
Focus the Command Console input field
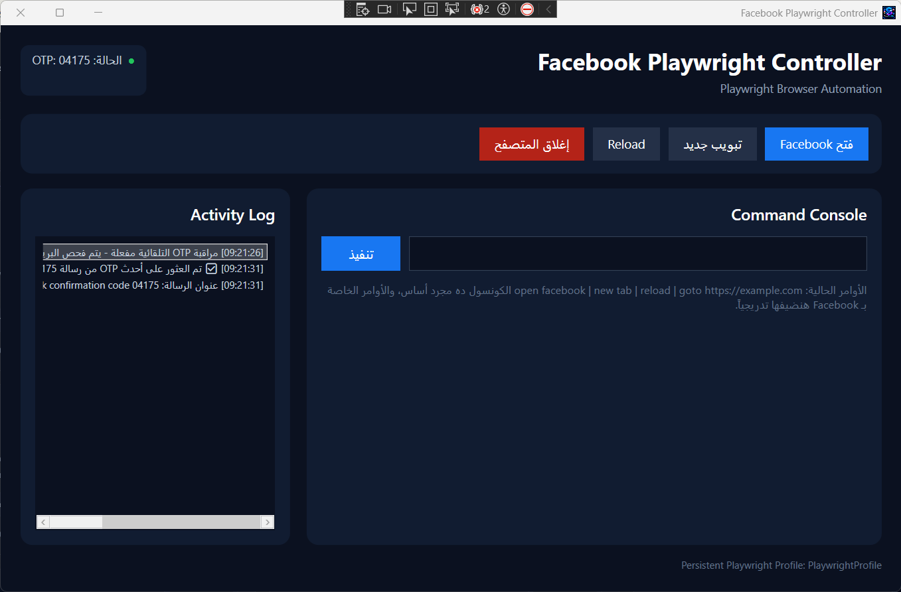point(638,254)
